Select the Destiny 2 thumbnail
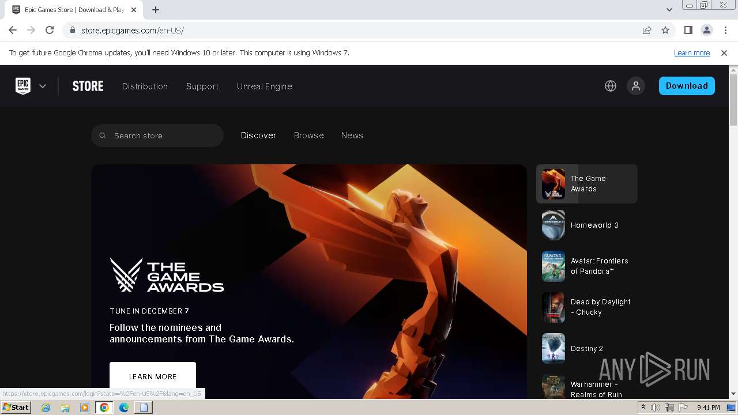Viewport: 738px width, 415px height. (553, 348)
